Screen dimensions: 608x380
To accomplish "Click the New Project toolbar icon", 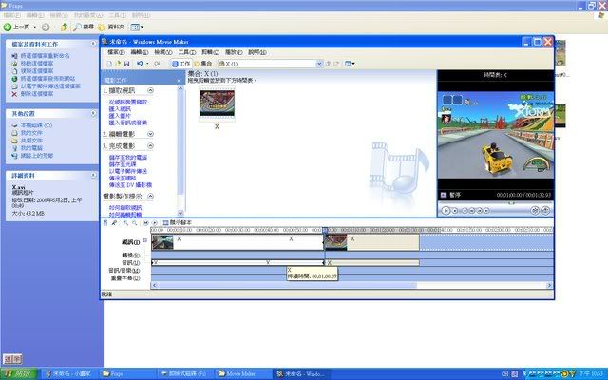I will (x=105, y=64).
